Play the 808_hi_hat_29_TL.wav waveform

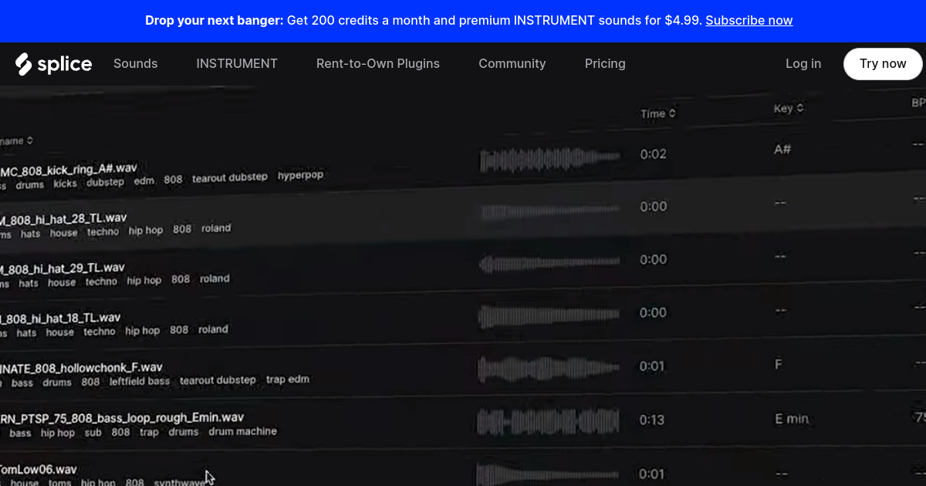click(x=550, y=264)
